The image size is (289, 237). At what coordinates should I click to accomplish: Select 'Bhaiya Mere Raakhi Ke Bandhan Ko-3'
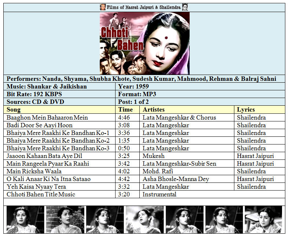pyautogui.click(x=58, y=148)
